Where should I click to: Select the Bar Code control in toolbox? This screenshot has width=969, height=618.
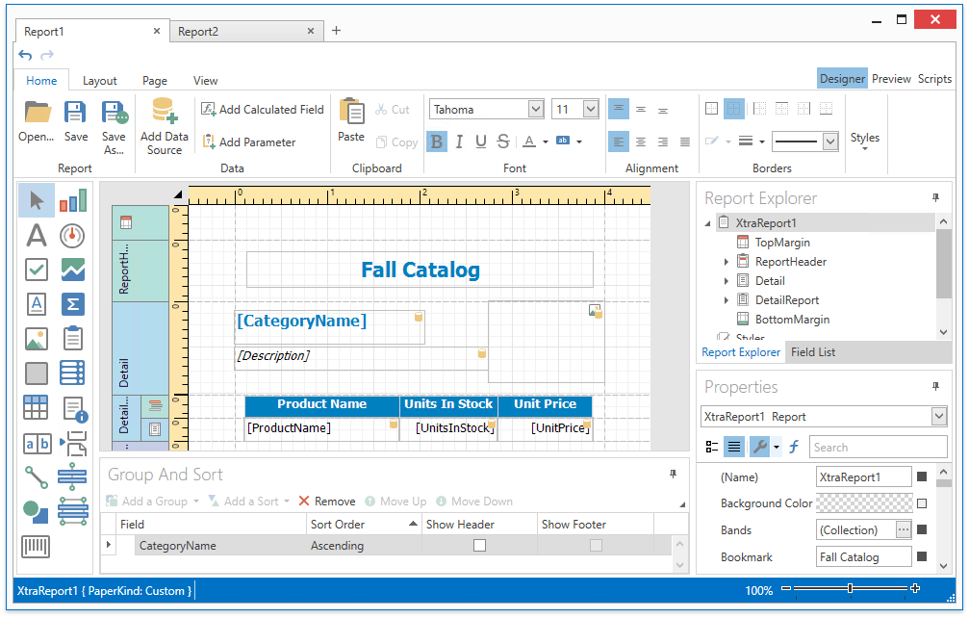(36, 547)
